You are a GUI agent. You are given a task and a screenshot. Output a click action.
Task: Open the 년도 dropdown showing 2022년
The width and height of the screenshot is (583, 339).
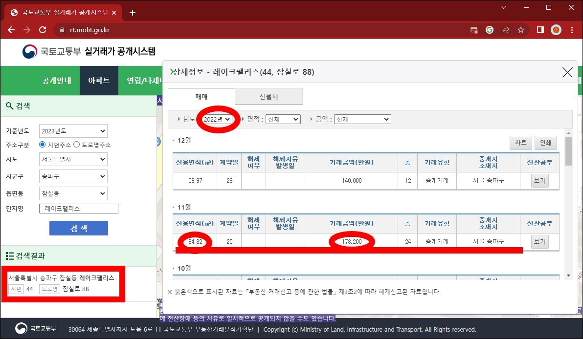217,119
